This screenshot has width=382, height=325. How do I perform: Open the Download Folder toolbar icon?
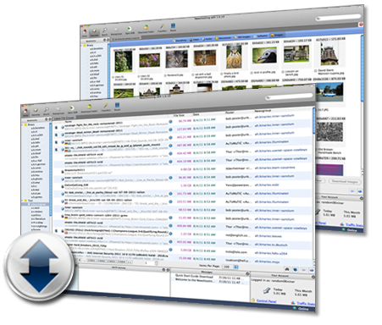pos(89,107)
